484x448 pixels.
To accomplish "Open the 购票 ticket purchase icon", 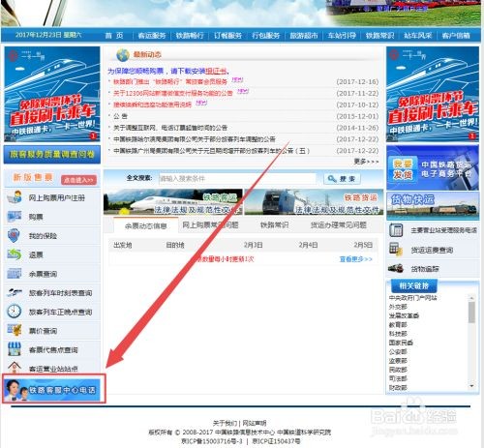I will point(15,217).
